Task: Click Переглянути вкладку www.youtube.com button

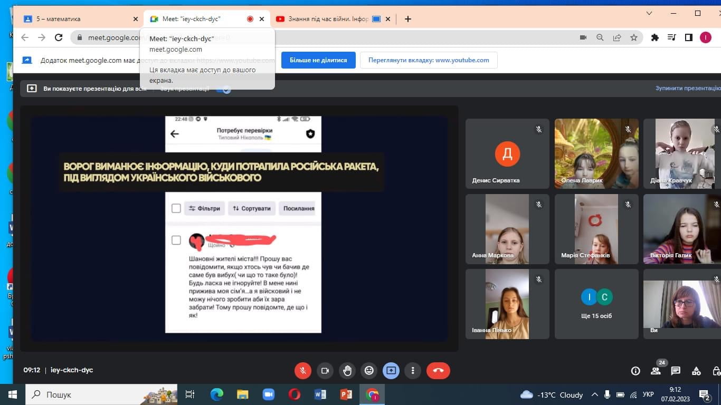Action: (x=429, y=60)
